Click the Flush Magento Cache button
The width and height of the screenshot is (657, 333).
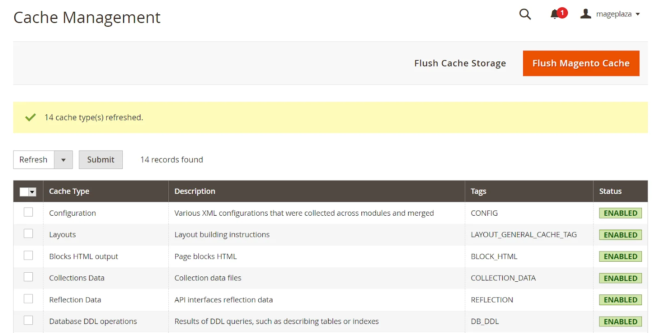pyautogui.click(x=581, y=64)
